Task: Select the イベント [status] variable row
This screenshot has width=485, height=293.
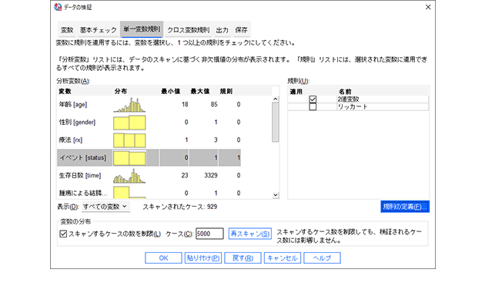Action: 149,157
